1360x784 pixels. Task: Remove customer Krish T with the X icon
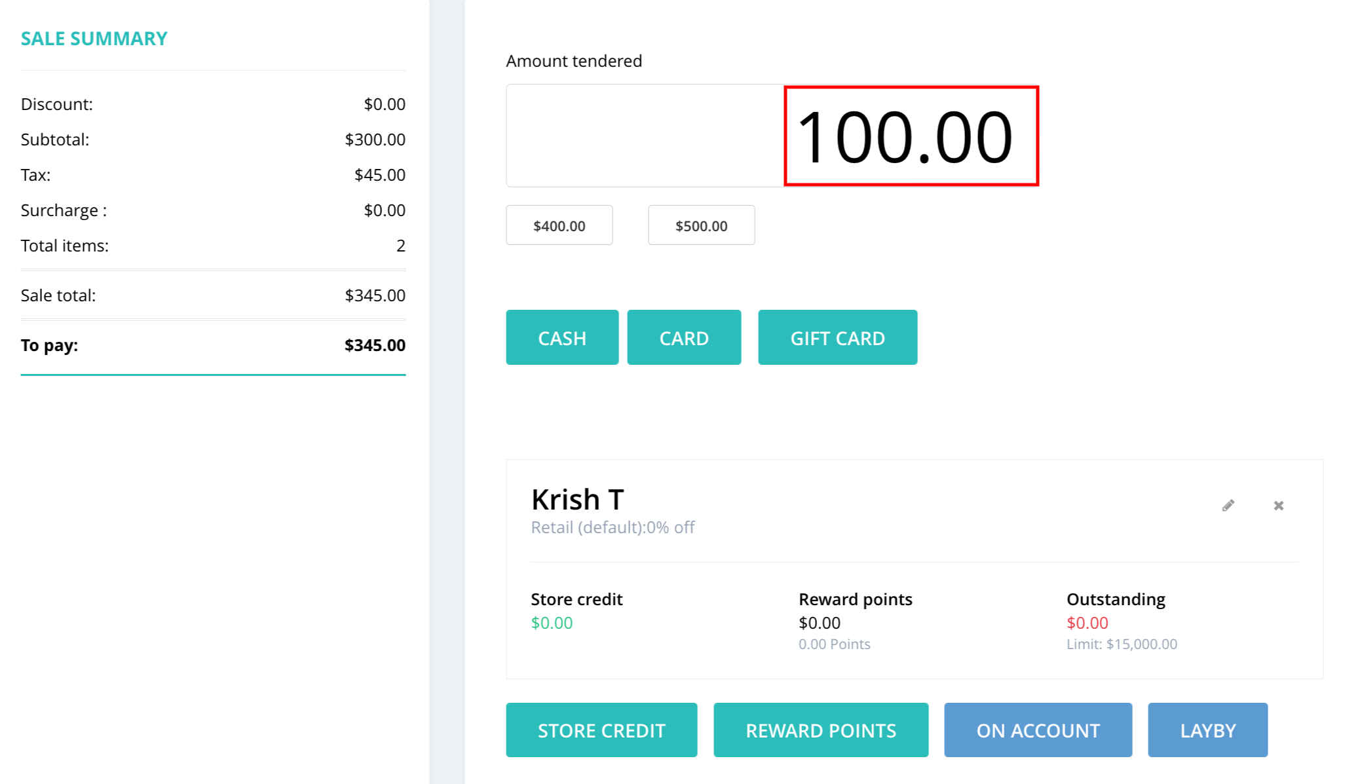[x=1278, y=506]
